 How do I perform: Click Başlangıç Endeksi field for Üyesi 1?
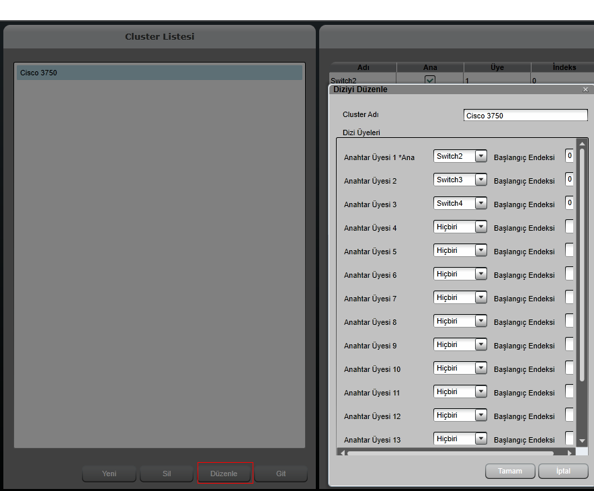pos(569,156)
